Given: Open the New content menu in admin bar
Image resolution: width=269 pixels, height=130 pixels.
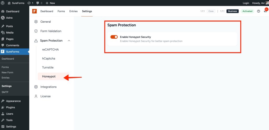Looking at the screenshot, I should point(50,3).
